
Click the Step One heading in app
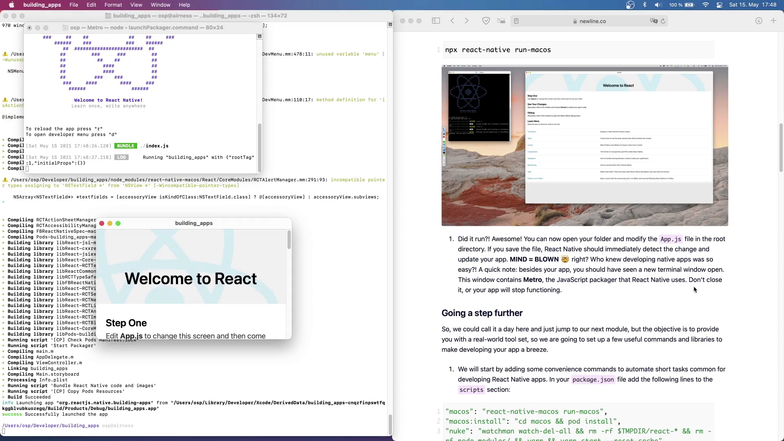click(126, 323)
